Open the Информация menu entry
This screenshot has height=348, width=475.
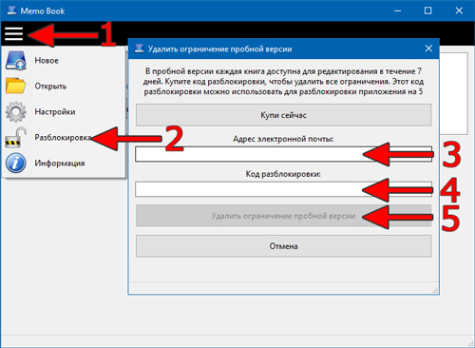64,163
